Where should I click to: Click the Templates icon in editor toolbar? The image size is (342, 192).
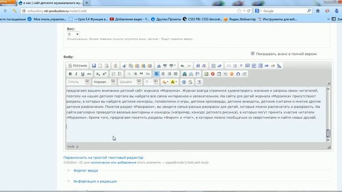click(x=115, y=66)
